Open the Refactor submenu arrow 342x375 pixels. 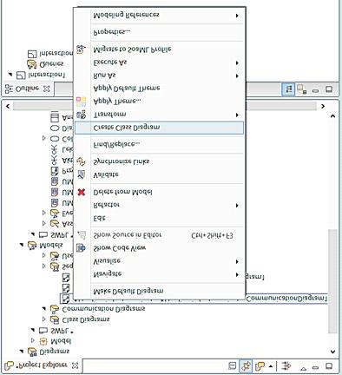[x=237, y=206]
